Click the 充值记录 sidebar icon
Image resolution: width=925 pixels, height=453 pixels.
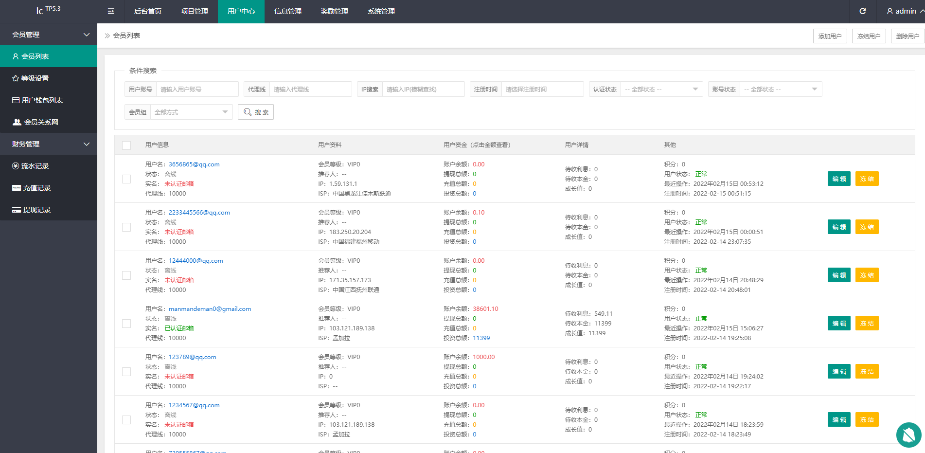tap(17, 188)
